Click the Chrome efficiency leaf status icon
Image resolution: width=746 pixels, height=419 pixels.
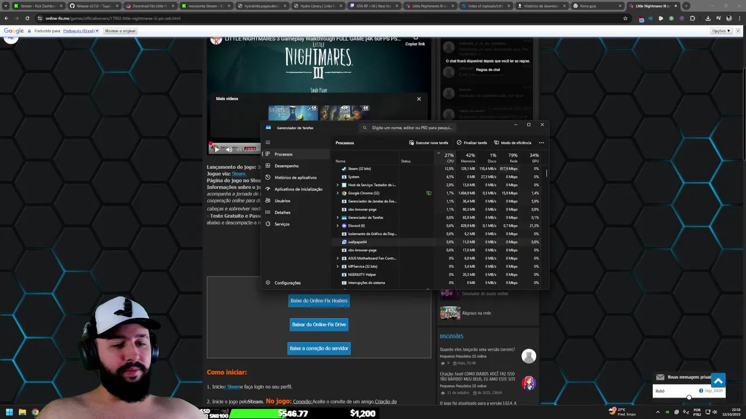click(429, 193)
